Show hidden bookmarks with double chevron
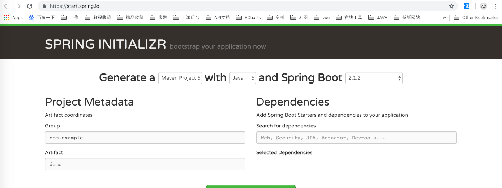Screen dimensions: 502x188 coord(444,17)
